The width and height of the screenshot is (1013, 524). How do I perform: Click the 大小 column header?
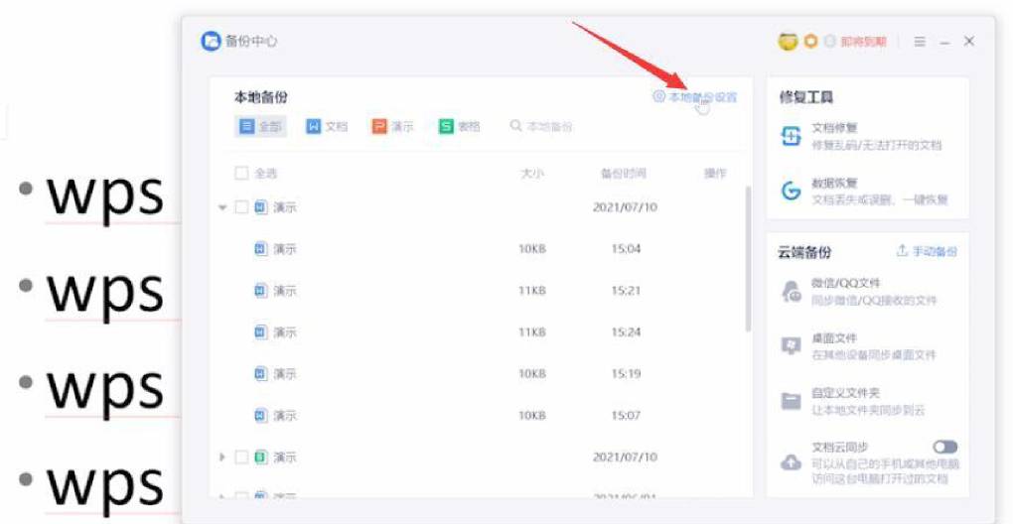point(532,173)
